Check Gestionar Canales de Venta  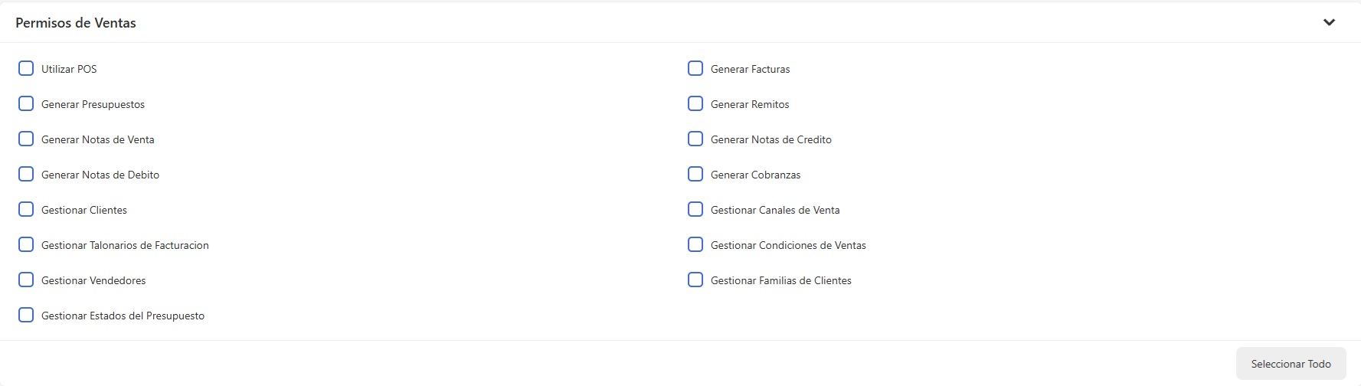[x=695, y=210]
